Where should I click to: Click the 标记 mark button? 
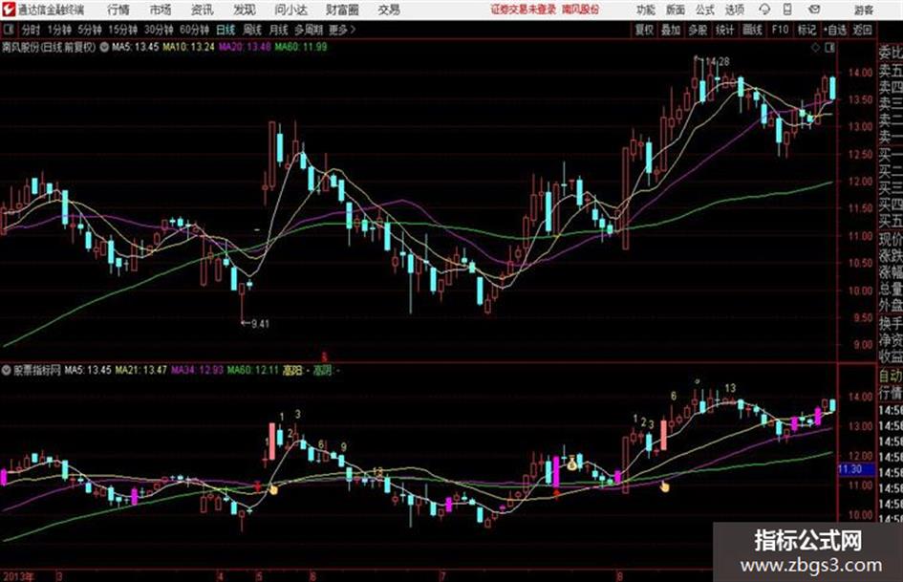coord(806,30)
